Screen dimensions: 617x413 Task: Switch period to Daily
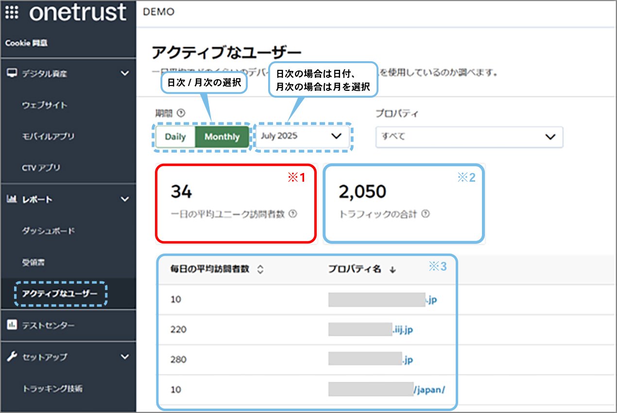[175, 137]
